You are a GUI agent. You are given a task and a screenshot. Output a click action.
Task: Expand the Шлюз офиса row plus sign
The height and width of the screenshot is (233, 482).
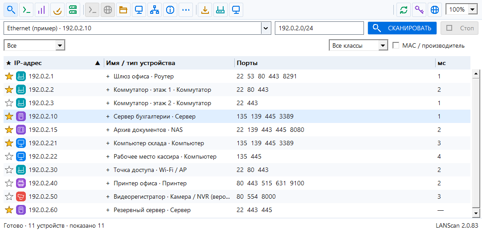(108, 76)
